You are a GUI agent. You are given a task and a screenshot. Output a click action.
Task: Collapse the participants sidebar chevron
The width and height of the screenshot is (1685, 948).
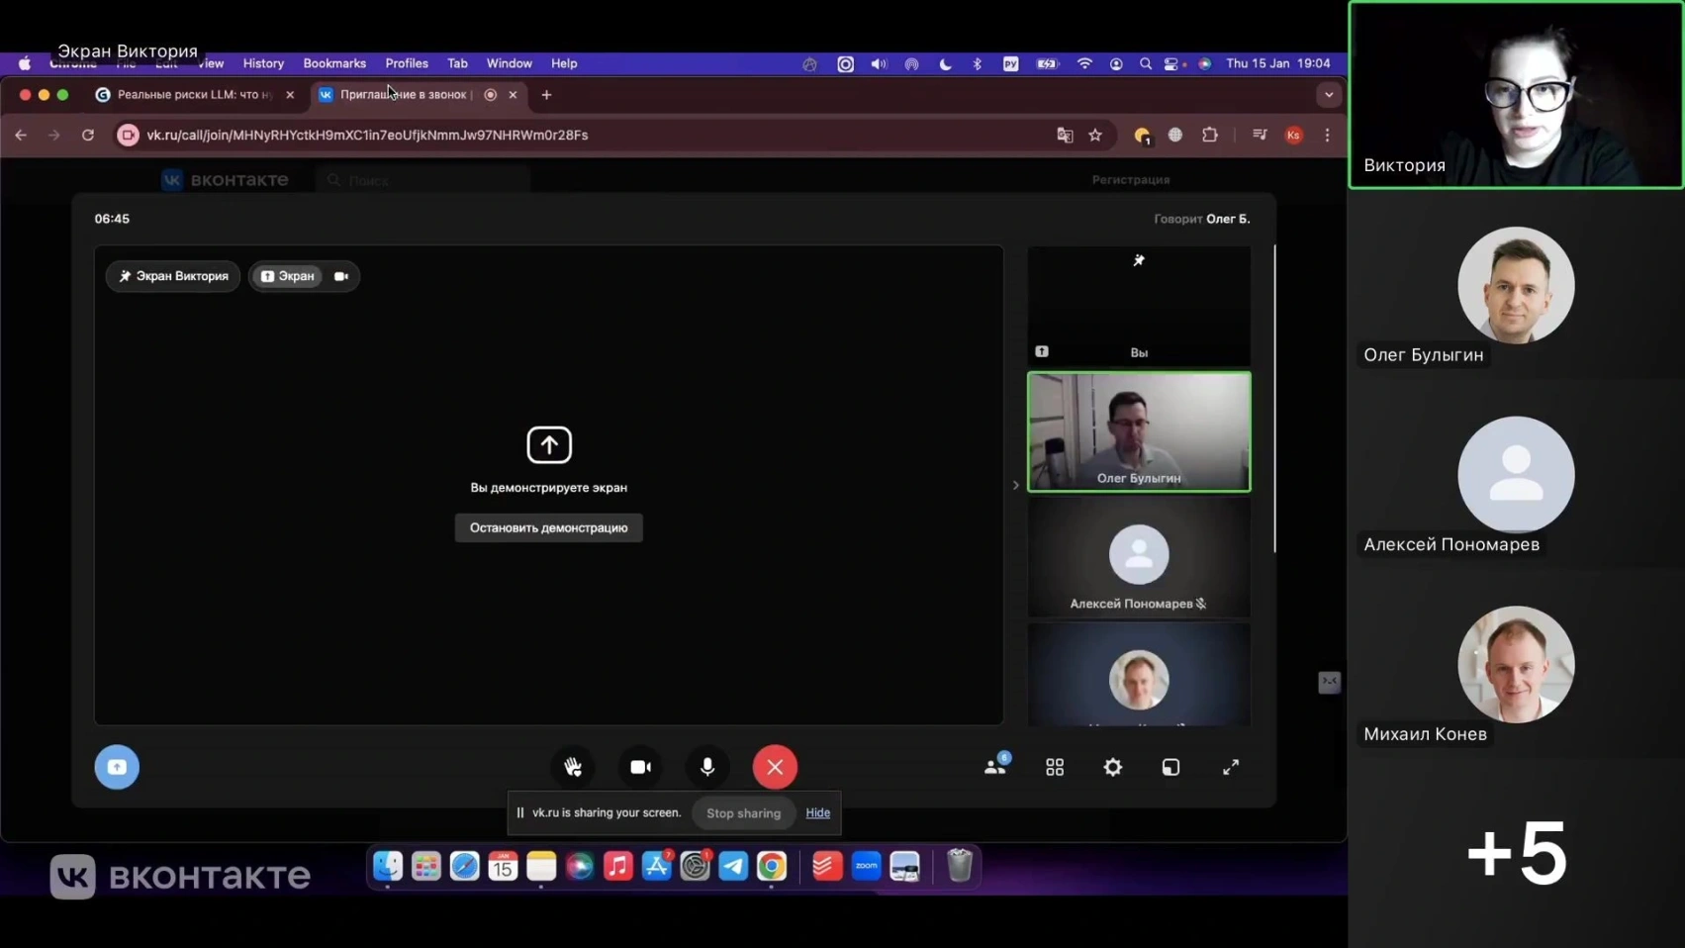(x=1015, y=485)
